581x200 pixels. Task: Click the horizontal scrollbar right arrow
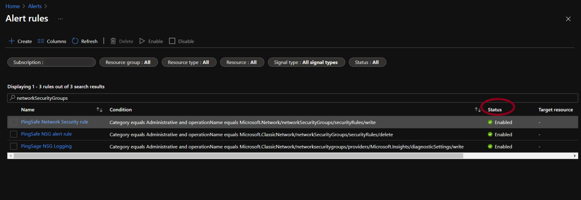[575, 156]
